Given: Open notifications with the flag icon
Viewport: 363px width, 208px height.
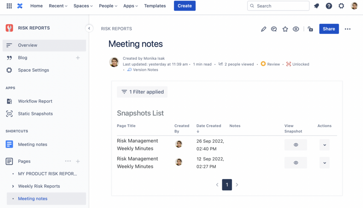Looking at the screenshot, I should tap(316, 6).
